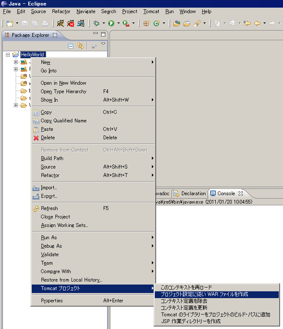Select Delete in the context menu
The image size is (283, 329).
pyautogui.click(x=93, y=138)
